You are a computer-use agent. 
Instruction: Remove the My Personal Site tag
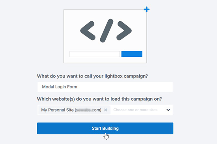(x=106, y=110)
